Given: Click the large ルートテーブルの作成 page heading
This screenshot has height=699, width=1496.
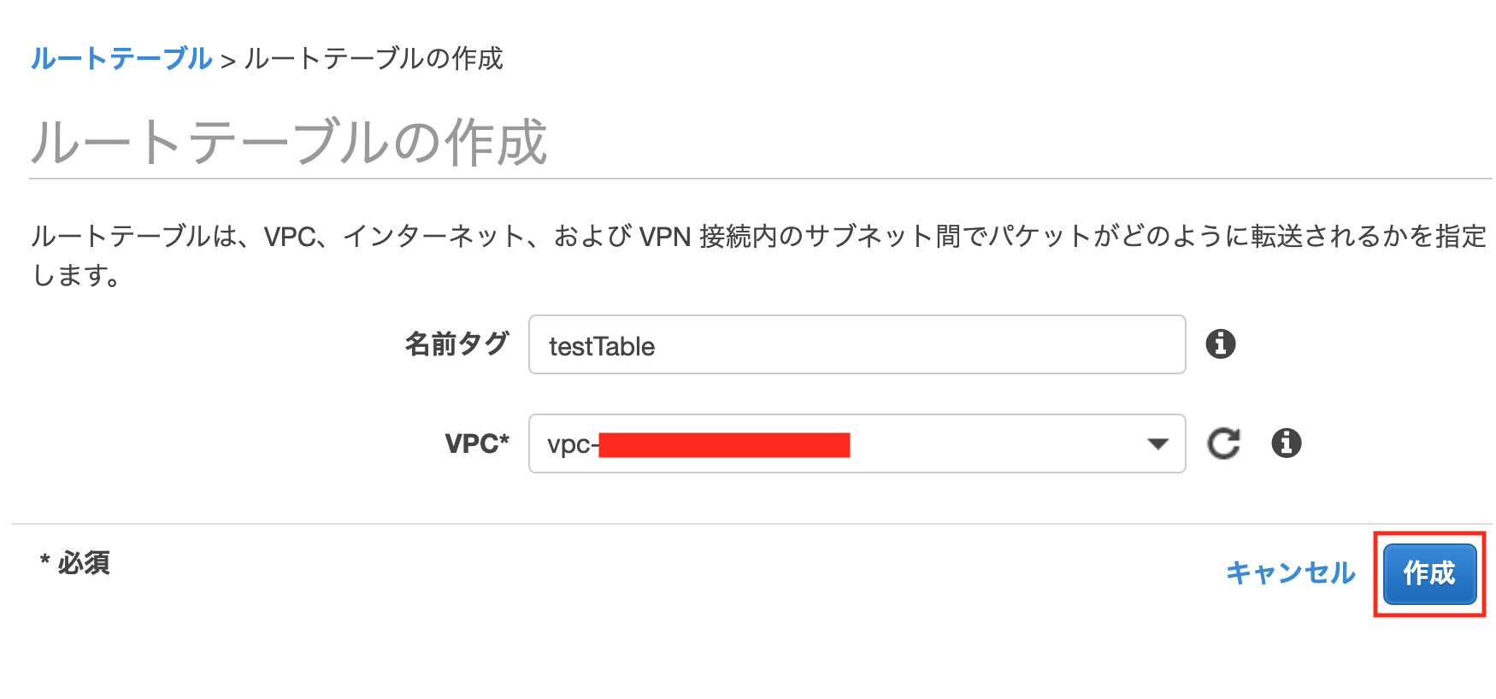Looking at the screenshot, I should coord(289,142).
